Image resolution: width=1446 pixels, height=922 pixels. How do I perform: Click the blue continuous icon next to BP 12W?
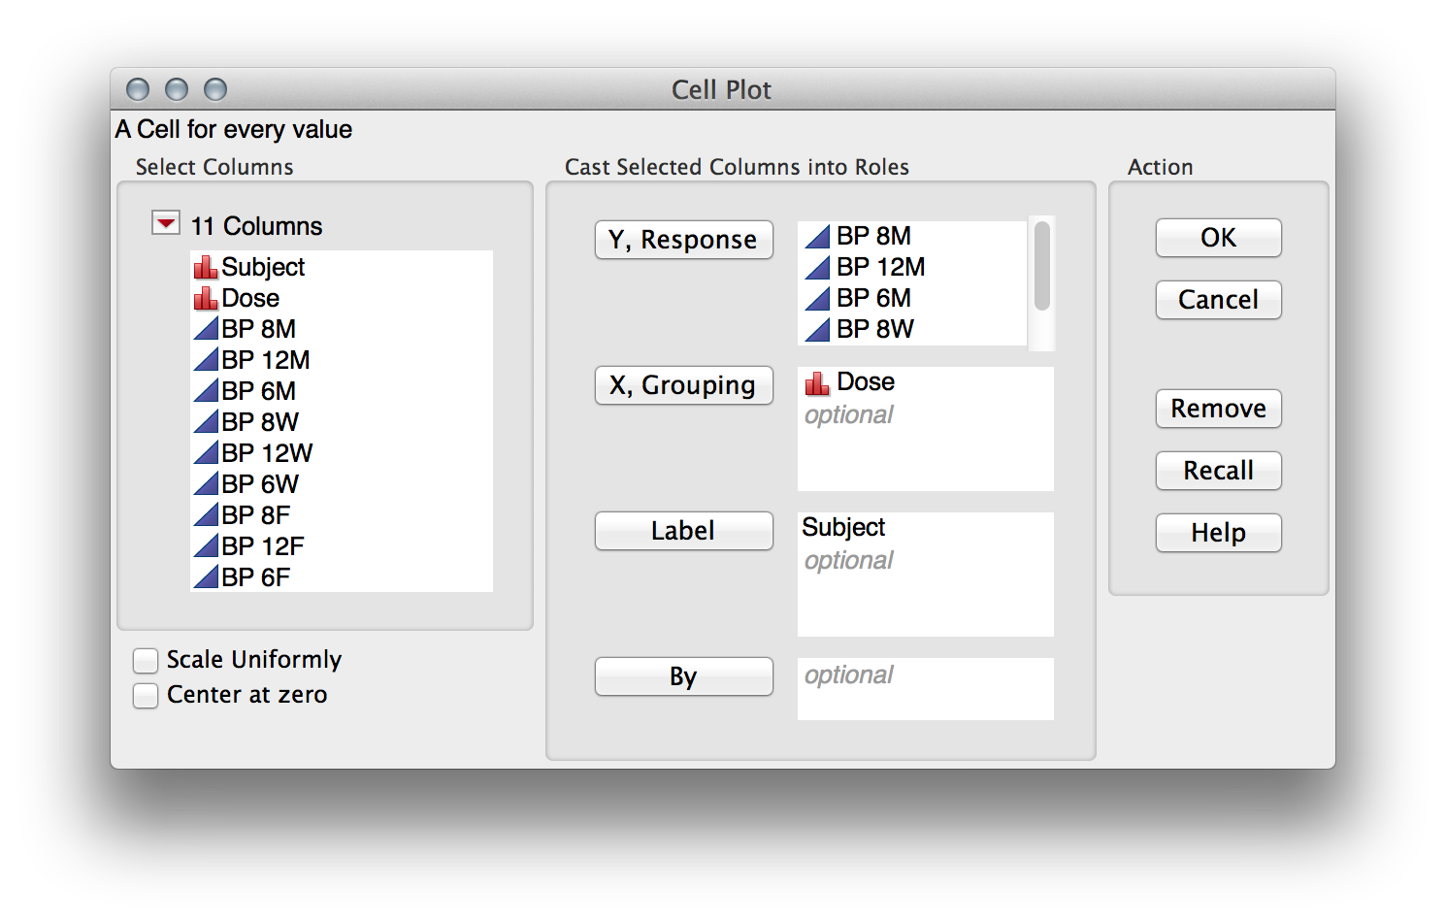pyautogui.click(x=205, y=452)
